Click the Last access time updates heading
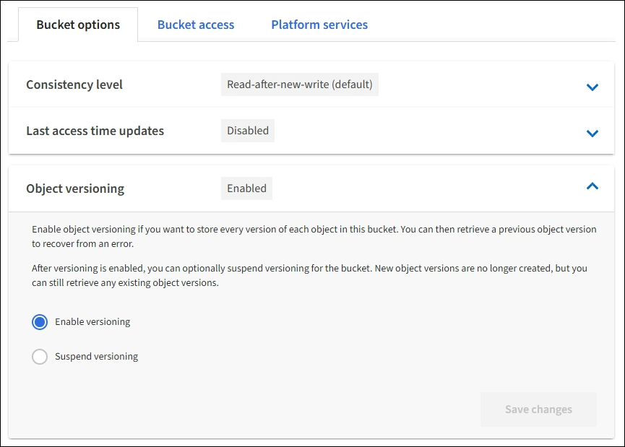 (x=95, y=131)
